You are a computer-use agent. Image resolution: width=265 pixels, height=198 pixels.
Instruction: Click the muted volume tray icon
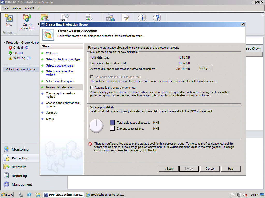(245, 195)
